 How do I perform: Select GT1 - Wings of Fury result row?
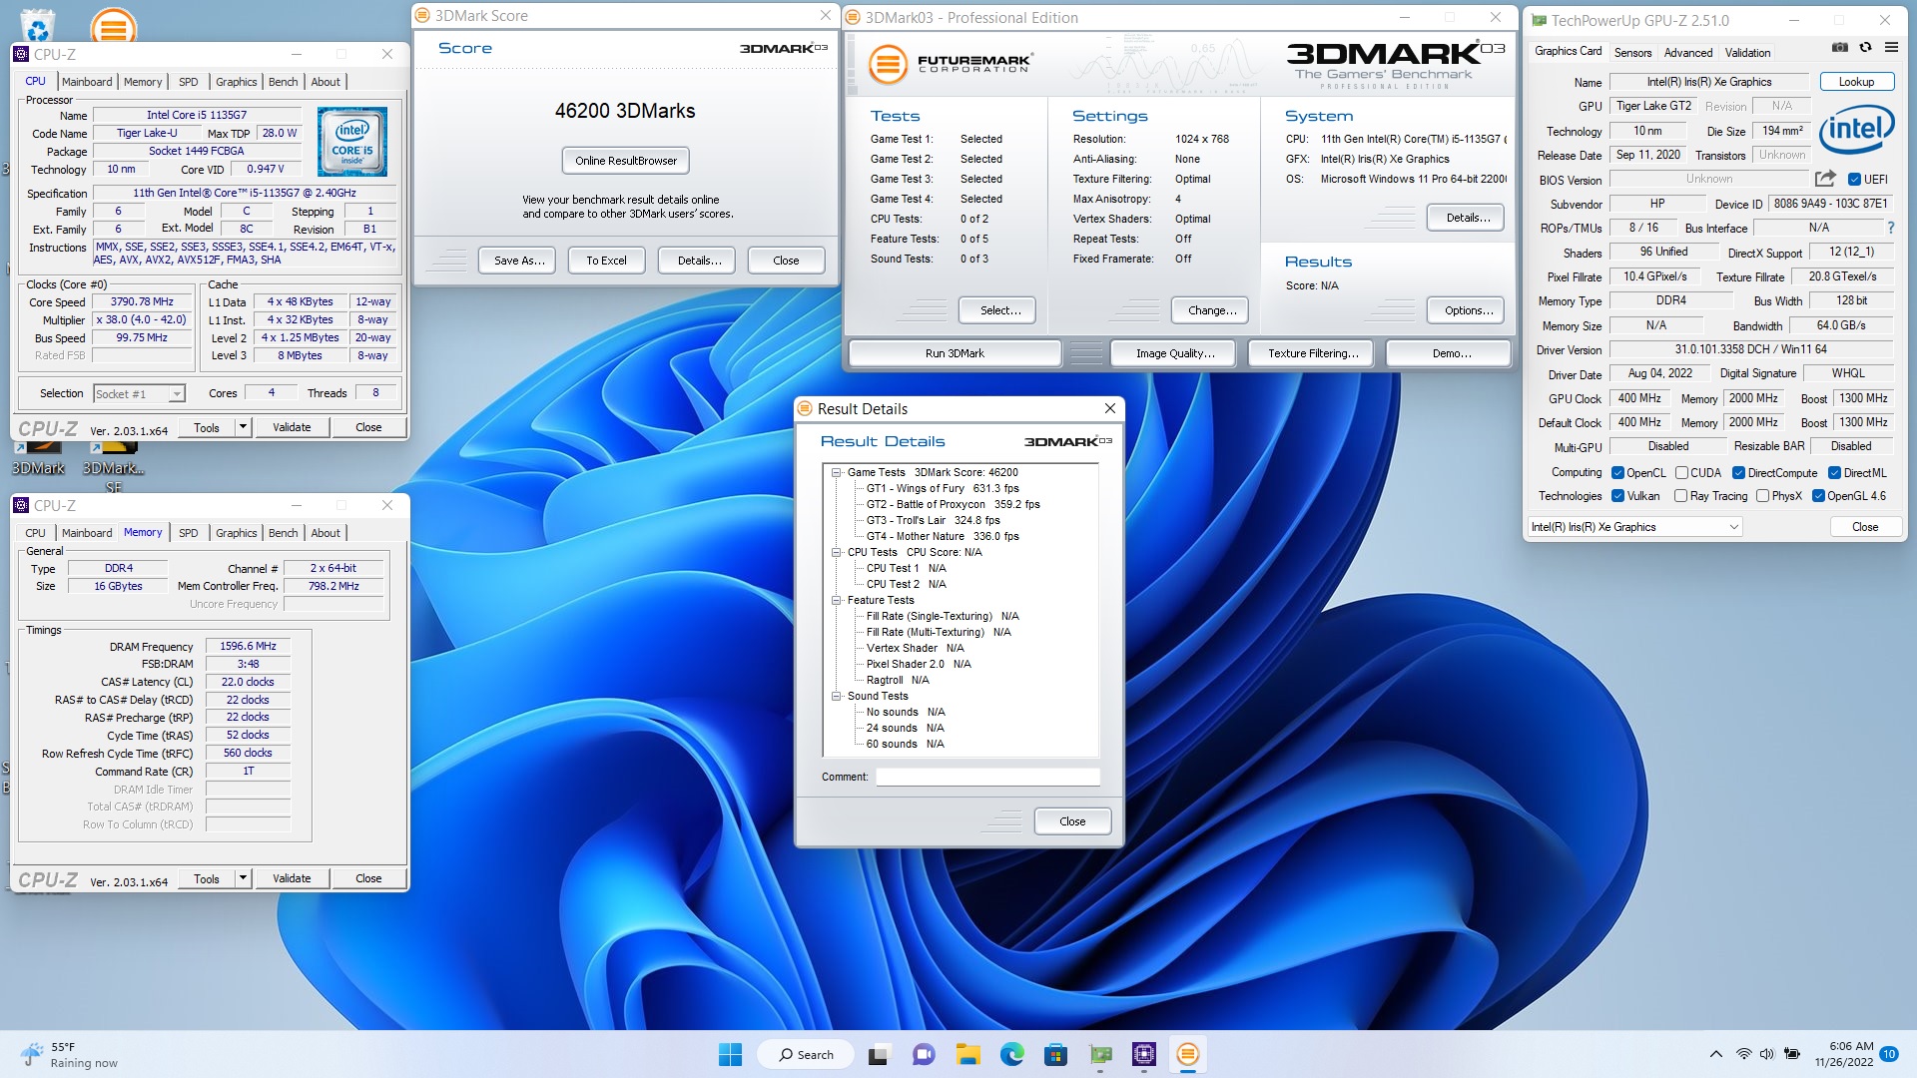click(943, 489)
